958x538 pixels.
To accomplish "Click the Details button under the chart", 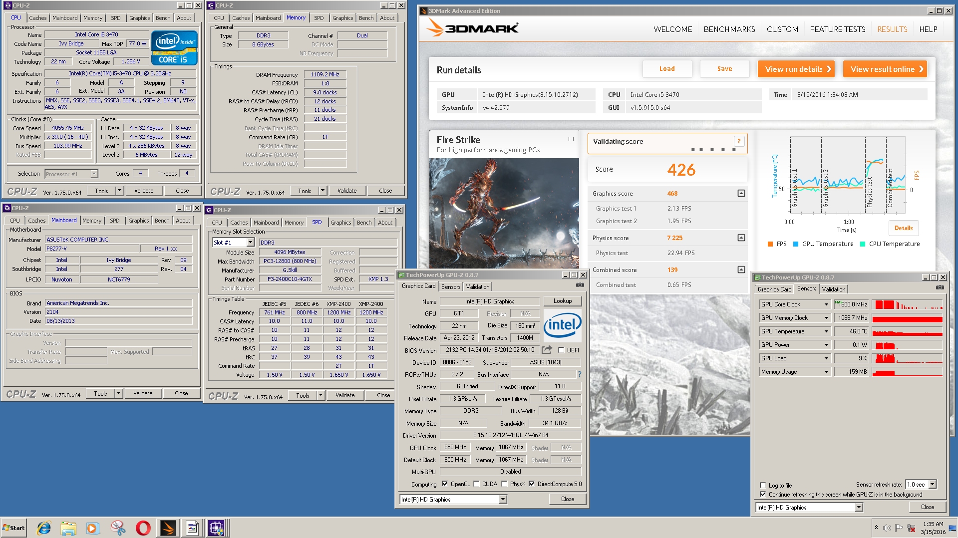I will [x=904, y=228].
